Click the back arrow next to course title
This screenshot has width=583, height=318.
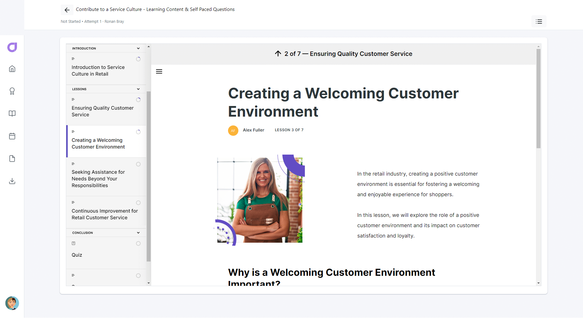coord(67,10)
